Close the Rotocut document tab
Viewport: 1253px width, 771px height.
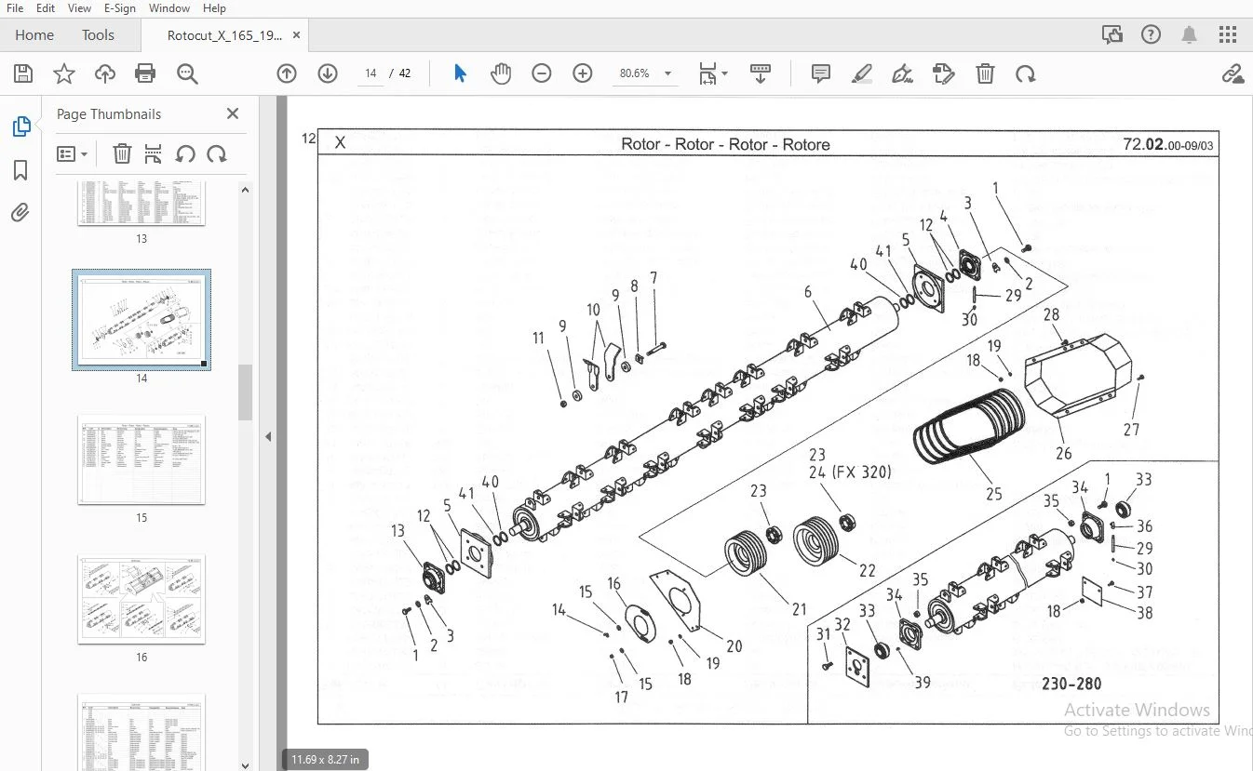coord(297,35)
